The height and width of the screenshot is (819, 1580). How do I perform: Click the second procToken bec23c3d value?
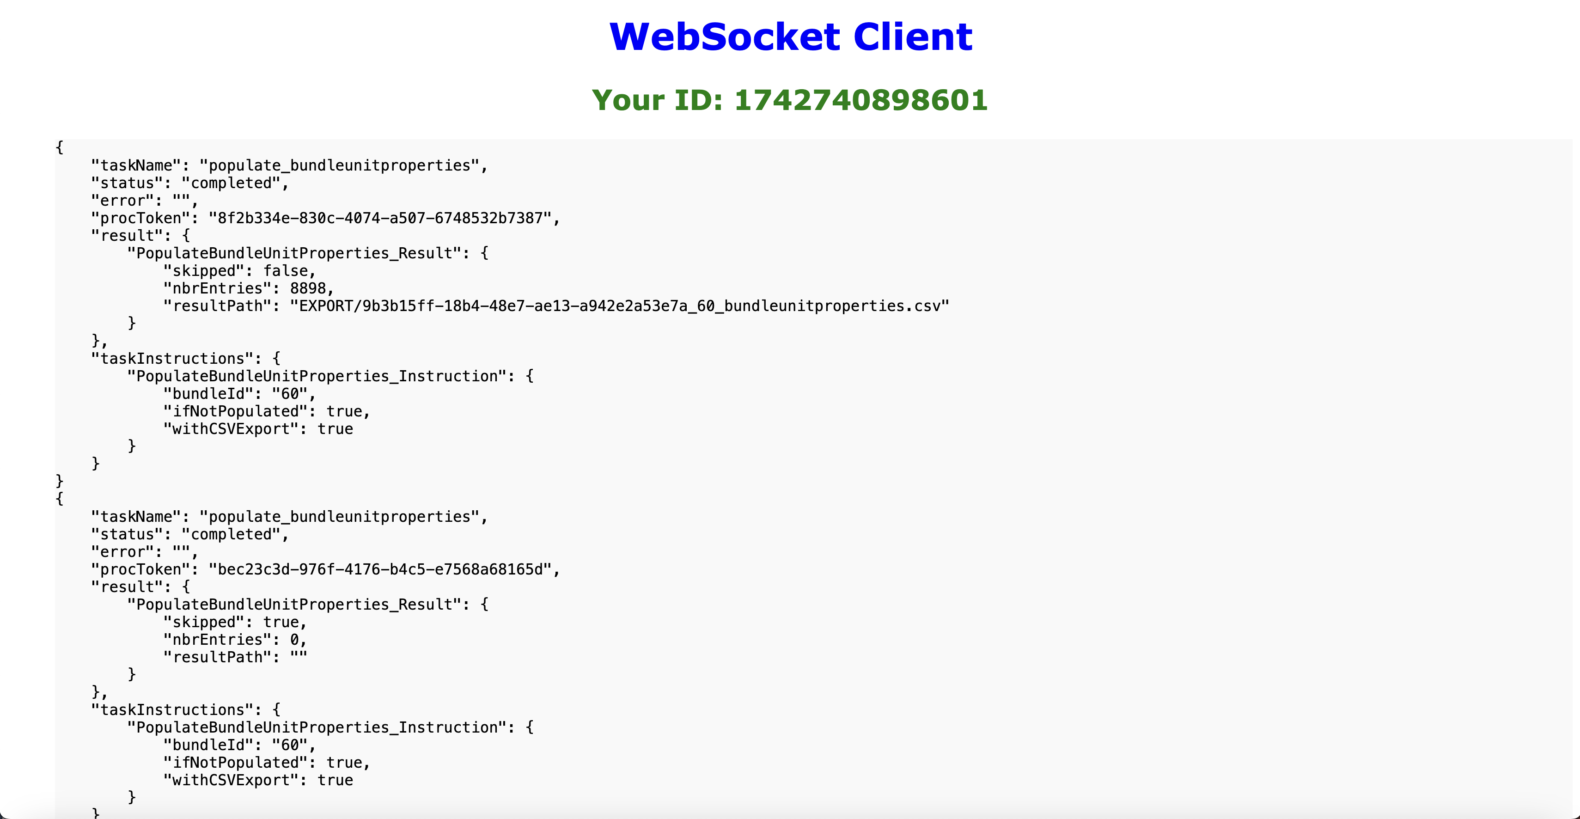point(380,569)
